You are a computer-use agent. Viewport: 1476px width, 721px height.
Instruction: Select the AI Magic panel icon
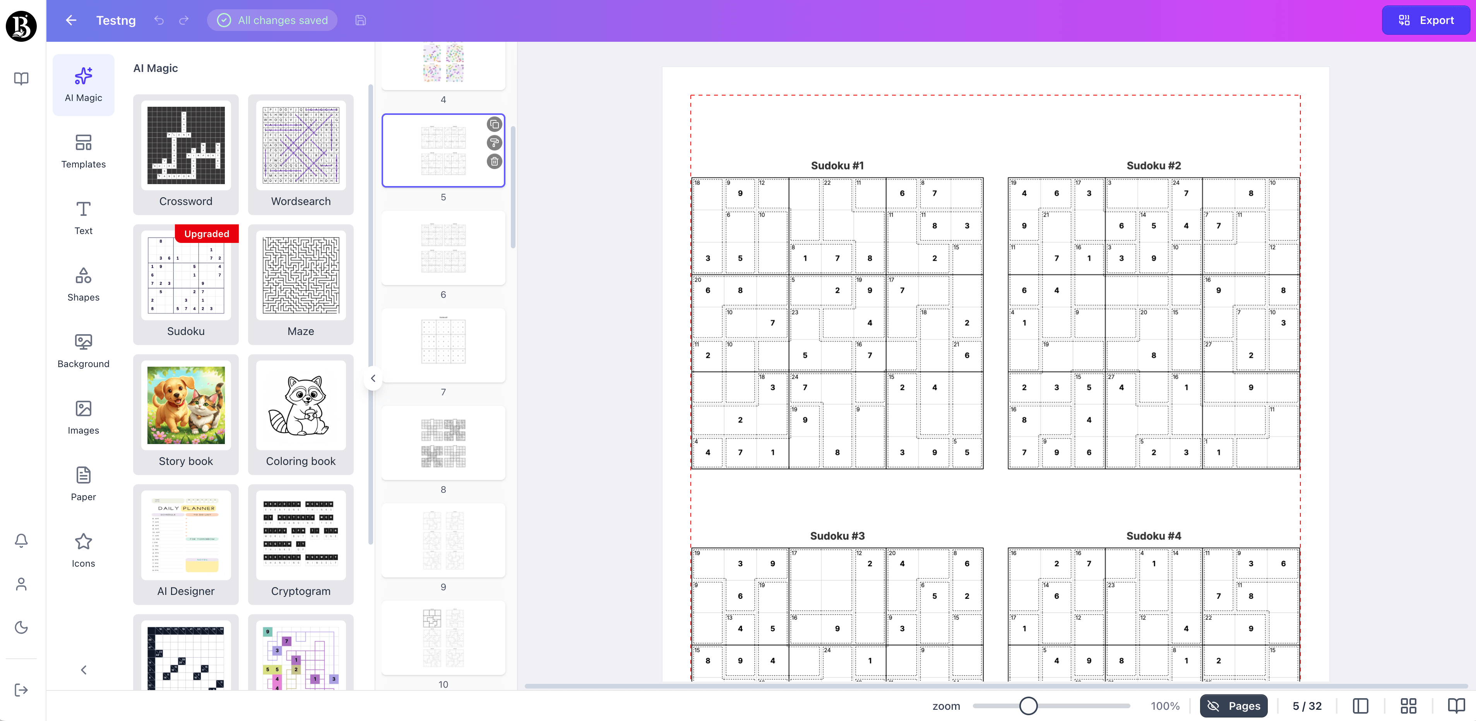(x=83, y=85)
